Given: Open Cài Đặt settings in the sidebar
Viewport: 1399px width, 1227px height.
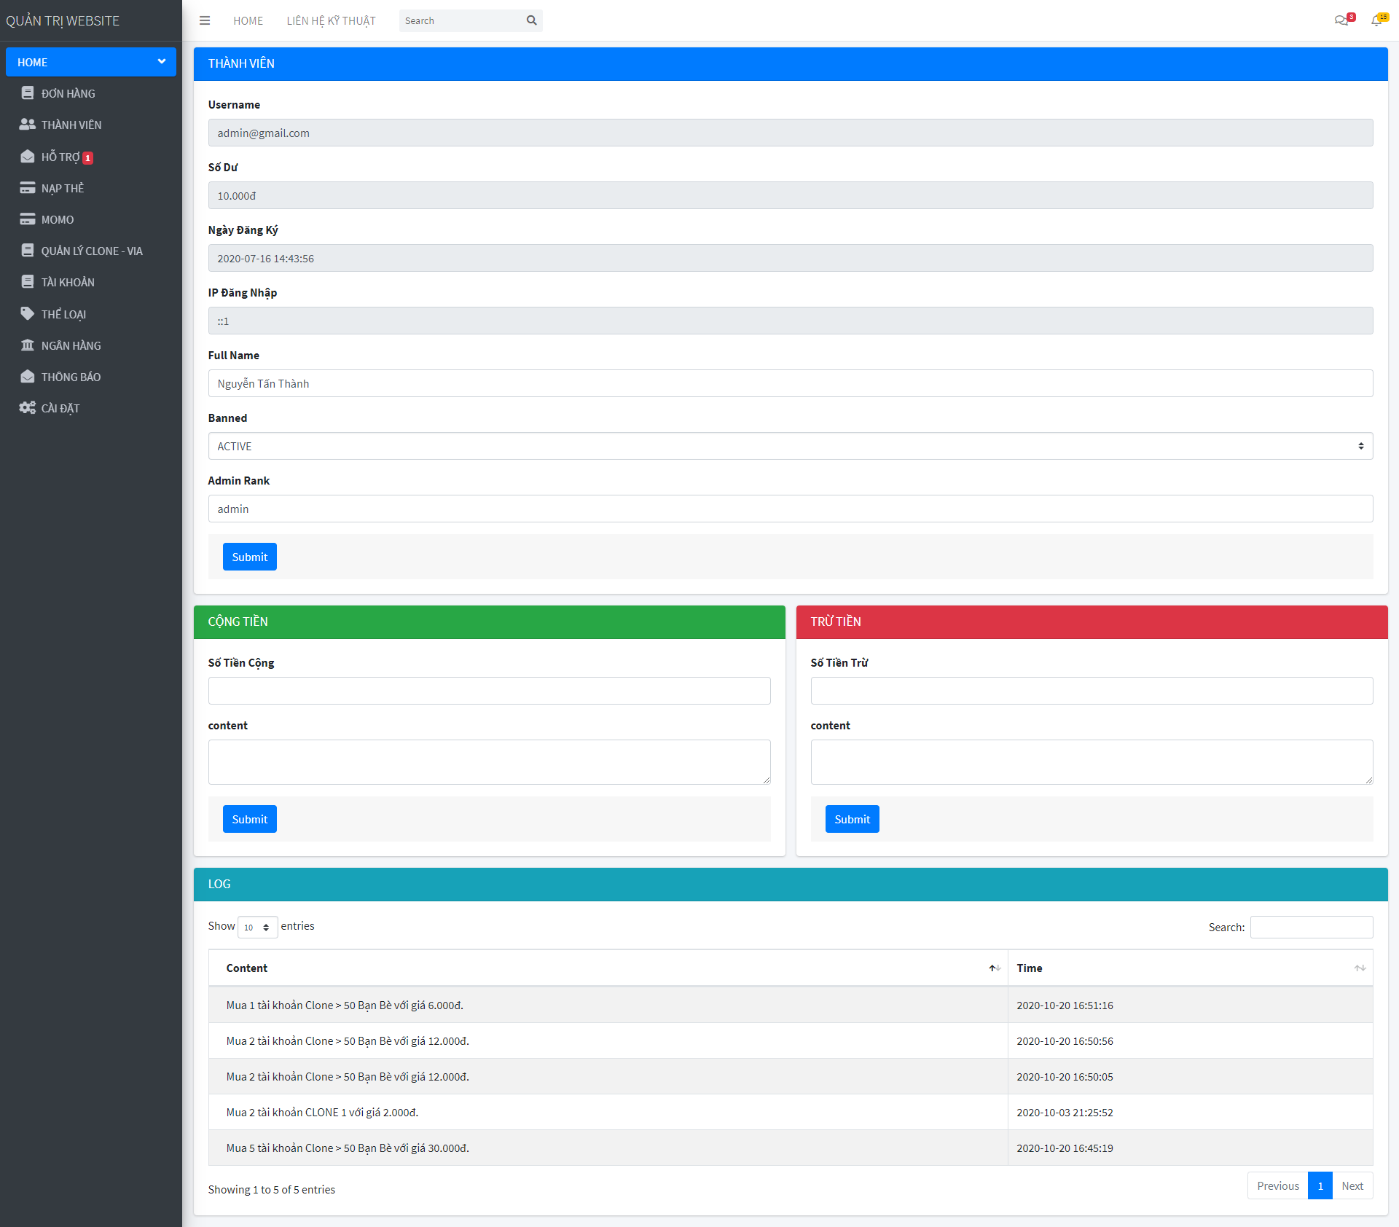Looking at the screenshot, I should click(x=60, y=408).
